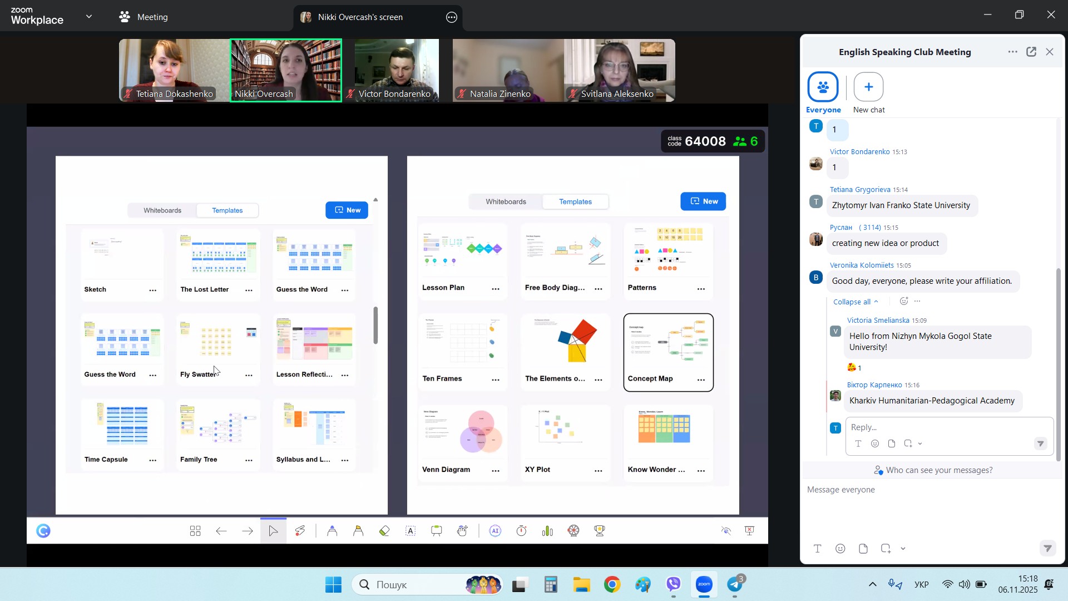Switch to Nikki Overcash's screen tab

click(360, 17)
